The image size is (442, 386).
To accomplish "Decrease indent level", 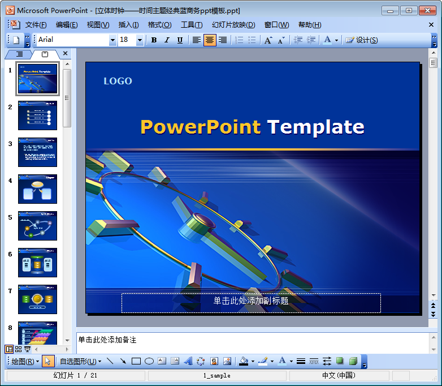I will tap(298, 40).
